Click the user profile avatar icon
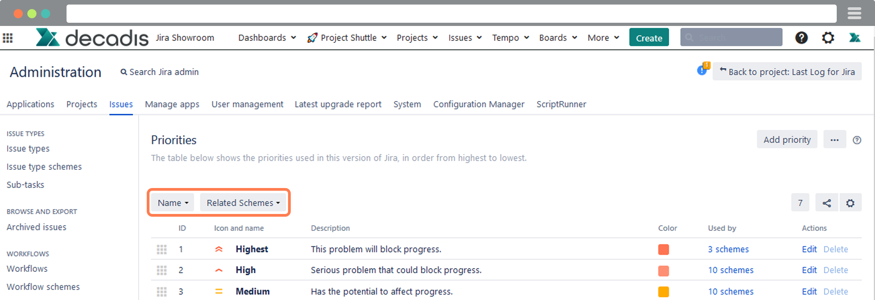This screenshot has width=875, height=300. tap(854, 38)
